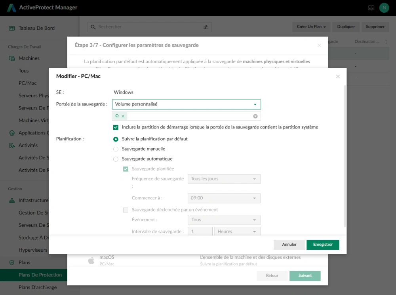Go to Machines in sidebar

[x=29, y=58]
